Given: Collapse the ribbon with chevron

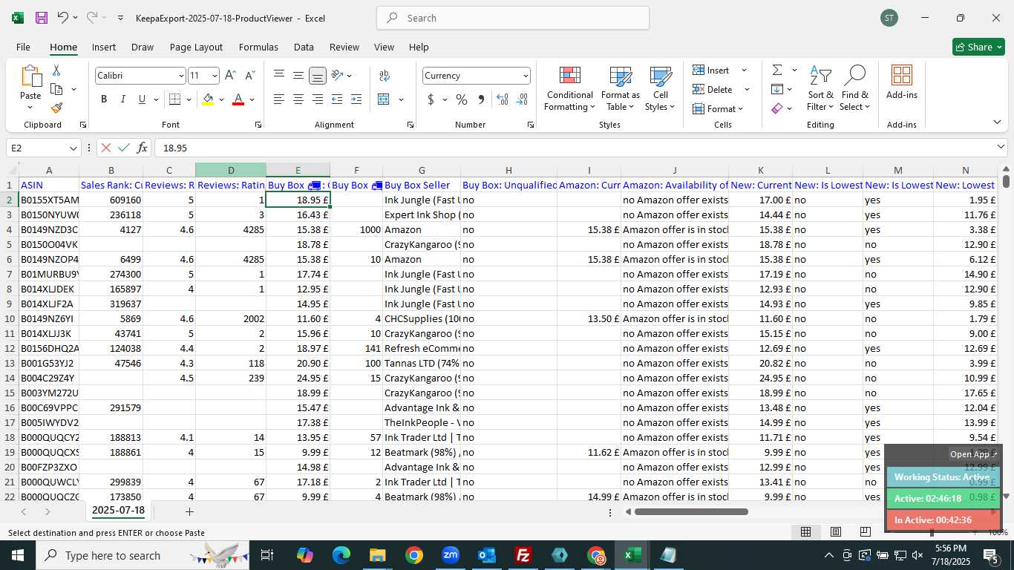Looking at the screenshot, I should tap(997, 122).
